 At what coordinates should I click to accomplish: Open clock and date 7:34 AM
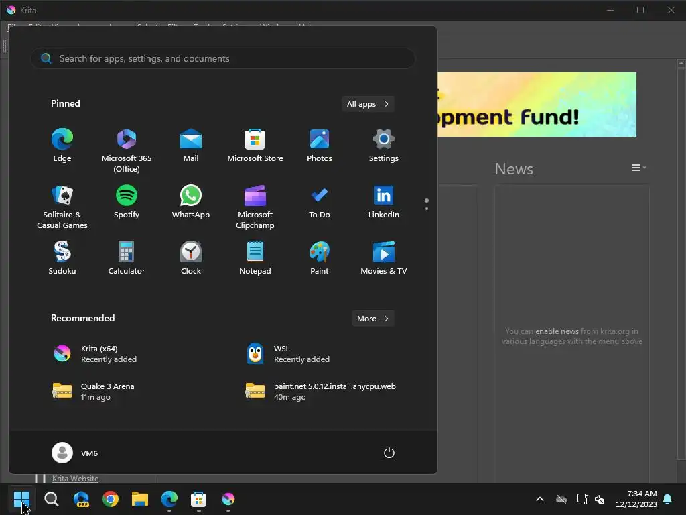pos(636,499)
